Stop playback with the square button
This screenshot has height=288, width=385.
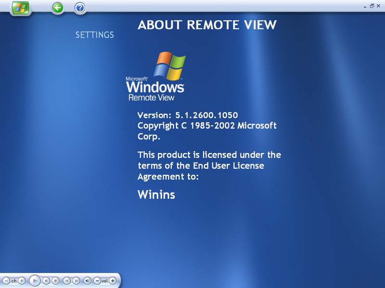(46, 281)
